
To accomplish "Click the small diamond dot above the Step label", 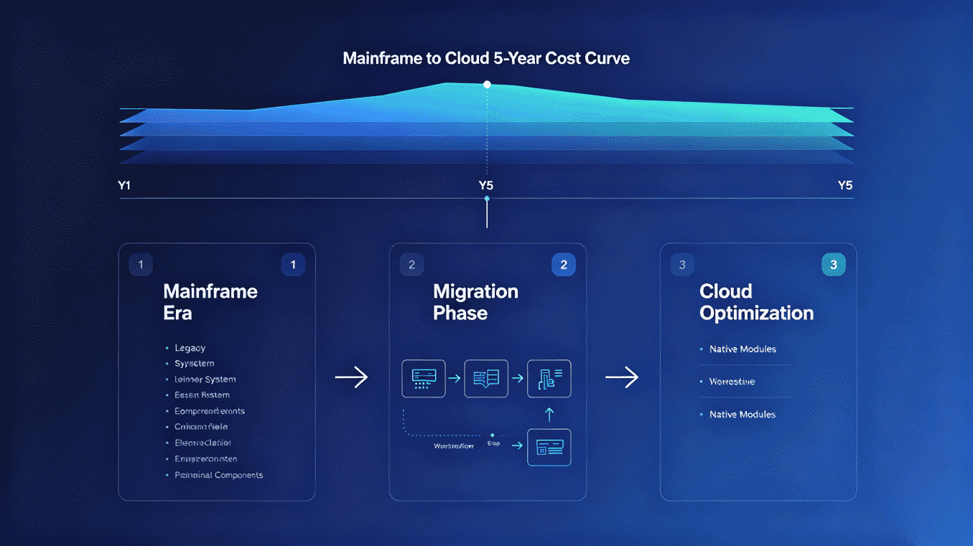I will pos(492,435).
